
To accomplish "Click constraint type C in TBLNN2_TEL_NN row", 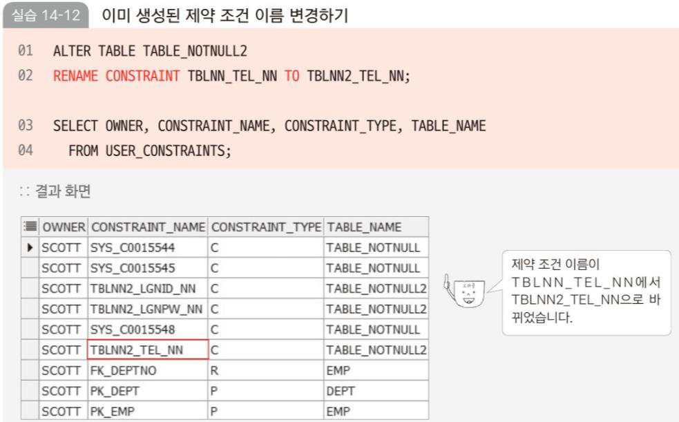I will click(266, 349).
